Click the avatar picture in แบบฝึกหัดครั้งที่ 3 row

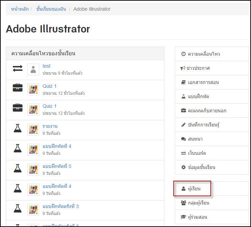33,210
